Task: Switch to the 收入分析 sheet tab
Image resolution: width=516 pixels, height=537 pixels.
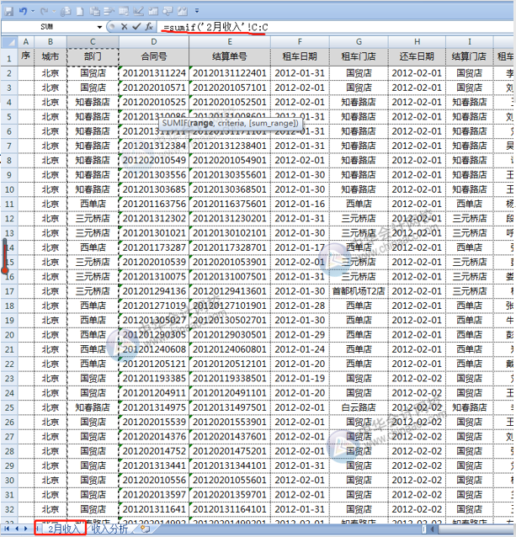Action: [x=109, y=529]
